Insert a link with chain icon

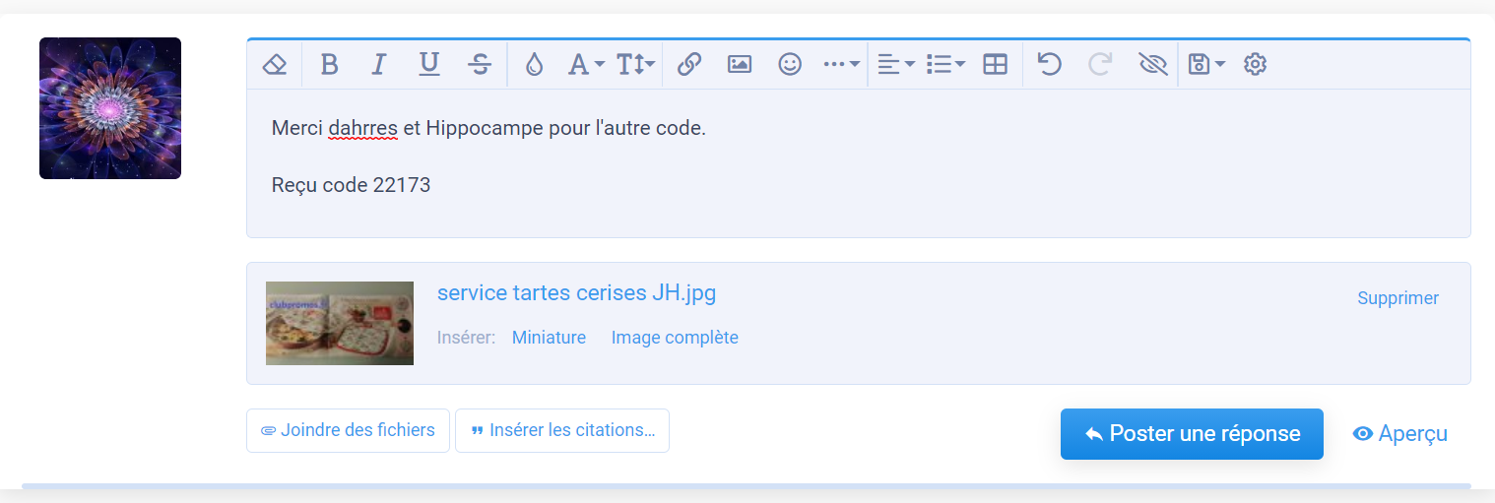[x=689, y=65]
